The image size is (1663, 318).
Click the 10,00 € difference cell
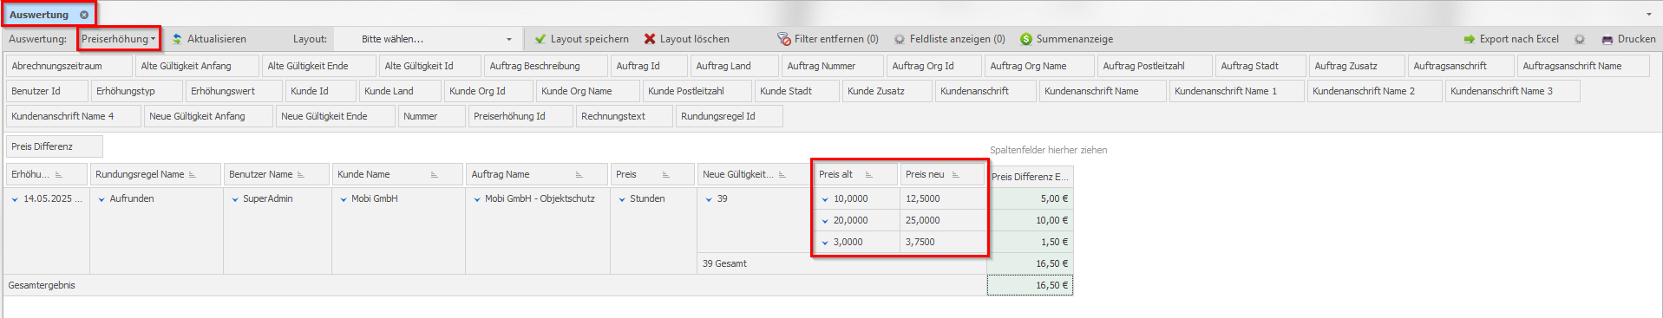pos(1031,220)
